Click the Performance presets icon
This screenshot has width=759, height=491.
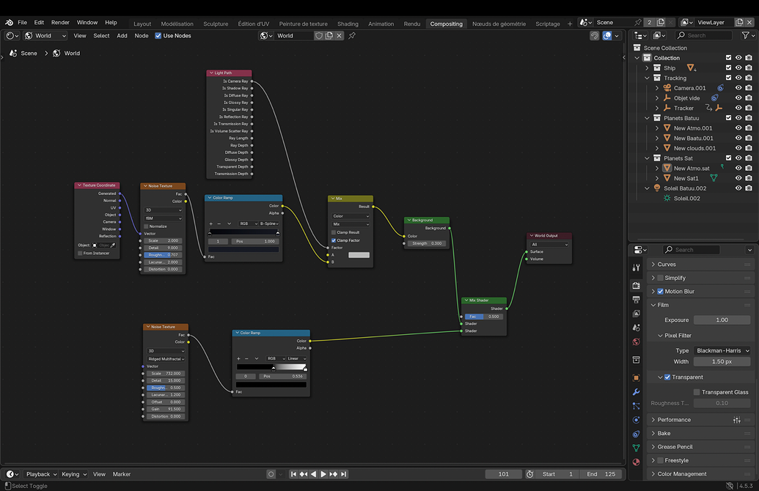[x=737, y=420]
